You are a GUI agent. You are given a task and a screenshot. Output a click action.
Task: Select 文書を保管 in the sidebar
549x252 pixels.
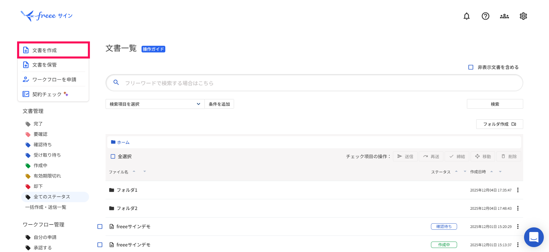tap(54, 65)
